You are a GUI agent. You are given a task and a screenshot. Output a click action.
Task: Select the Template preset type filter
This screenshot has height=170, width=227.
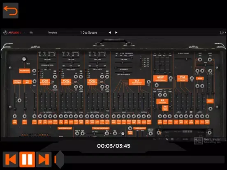pyautogui.click(x=53, y=32)
